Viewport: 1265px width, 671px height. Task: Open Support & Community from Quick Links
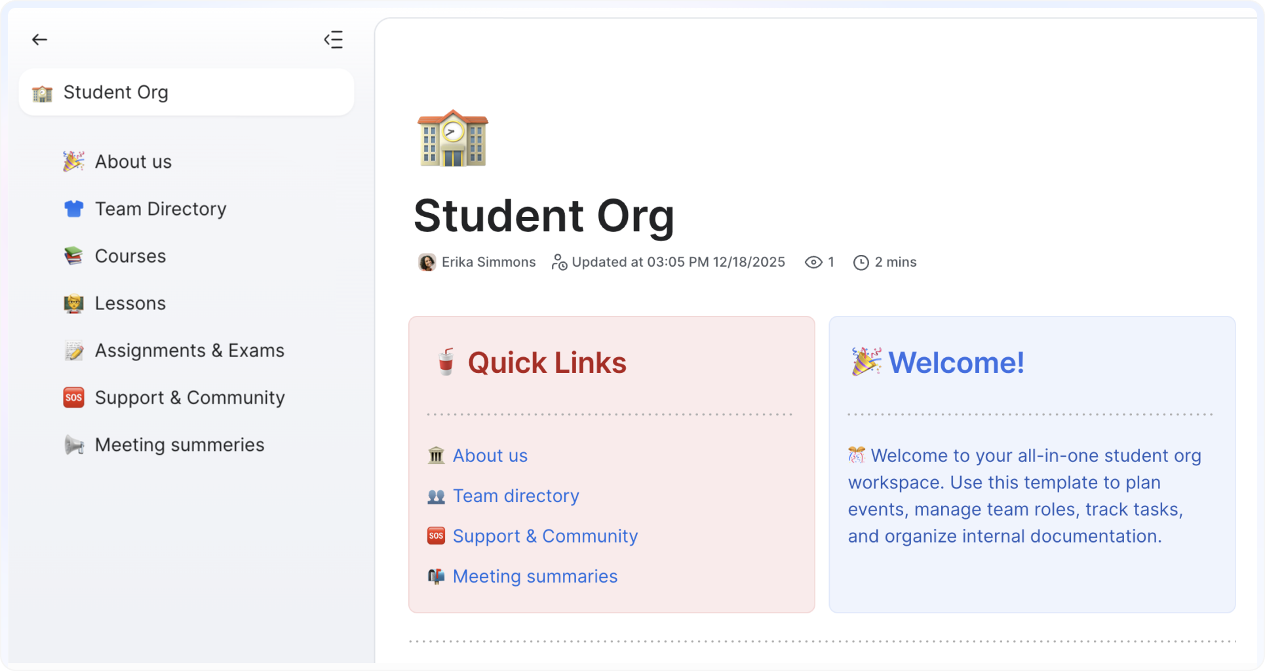click(x=545, y=535)
